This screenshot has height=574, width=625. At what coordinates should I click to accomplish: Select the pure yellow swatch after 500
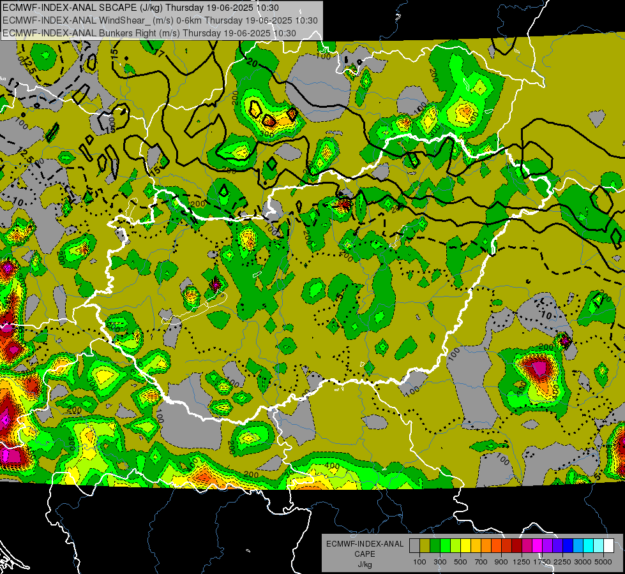[x=465, y=546]
